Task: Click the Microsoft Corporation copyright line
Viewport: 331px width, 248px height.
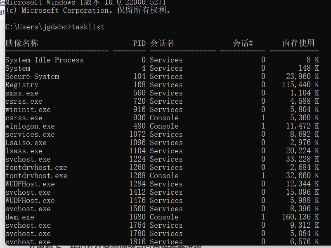Action: coord(89,10)
